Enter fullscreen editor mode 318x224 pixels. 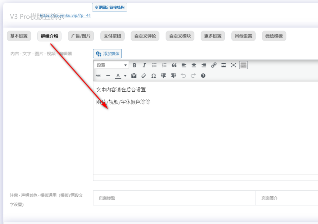point(234,65)
